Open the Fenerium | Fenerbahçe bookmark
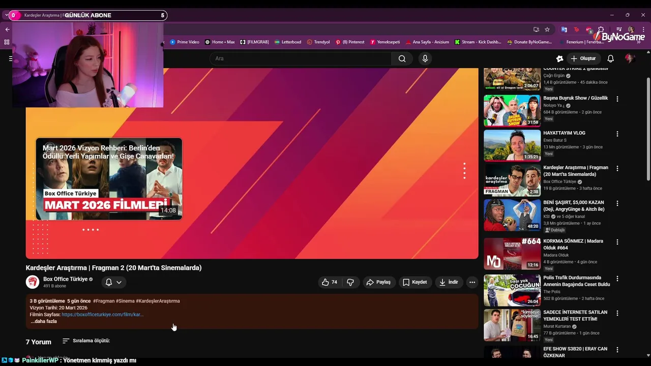The height and width of the screenshot is (366, 651). (x=581, y=42)
